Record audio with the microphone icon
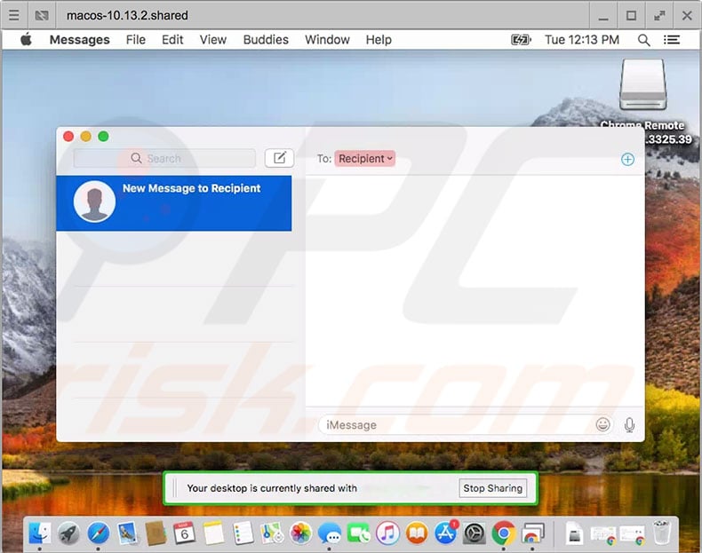Viewport: 702px width, 553px height. click(x=629, y=424)
